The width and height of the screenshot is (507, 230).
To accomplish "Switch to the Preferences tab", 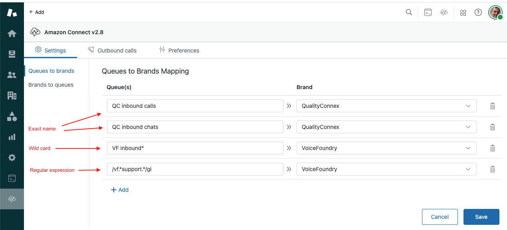I will [x=179, y=51].
